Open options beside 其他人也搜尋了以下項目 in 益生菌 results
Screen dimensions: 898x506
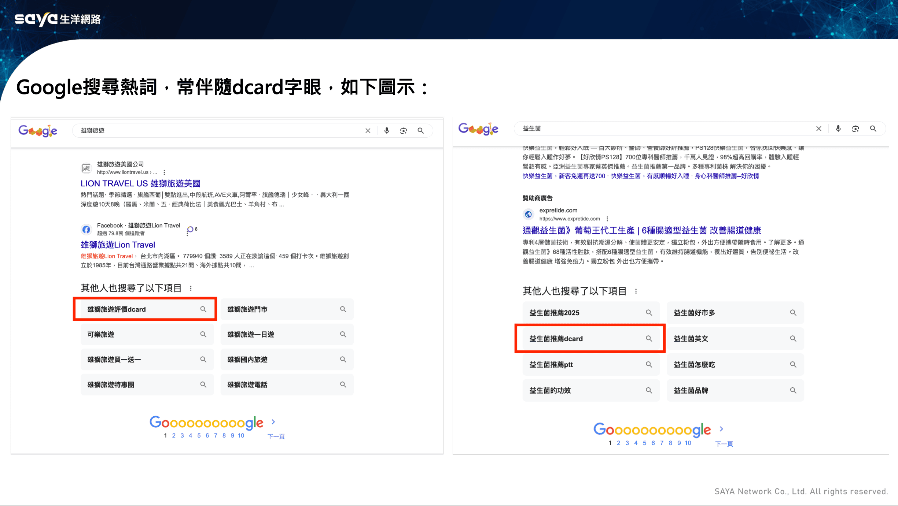tap(636, 291)
